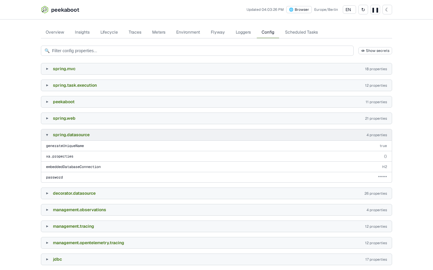Go to the Lifecycle tab
Viewport: 433px width, 270px height.
click(109, 32)
